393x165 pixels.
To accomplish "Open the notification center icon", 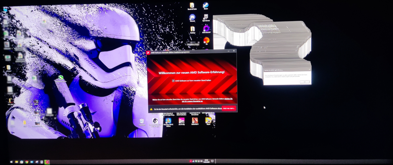I will pyautogui.click(x=212, y=161).
